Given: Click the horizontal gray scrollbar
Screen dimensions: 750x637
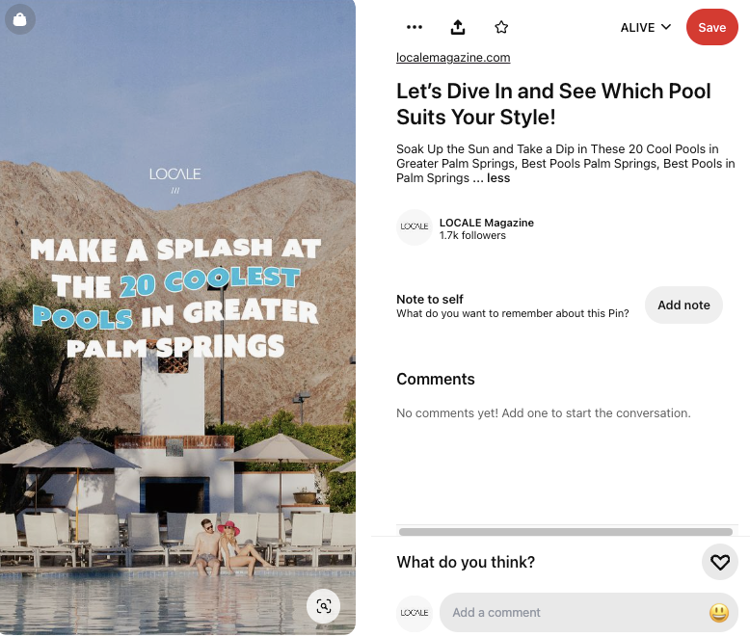Looking at the screenshot, I should 565,532.
